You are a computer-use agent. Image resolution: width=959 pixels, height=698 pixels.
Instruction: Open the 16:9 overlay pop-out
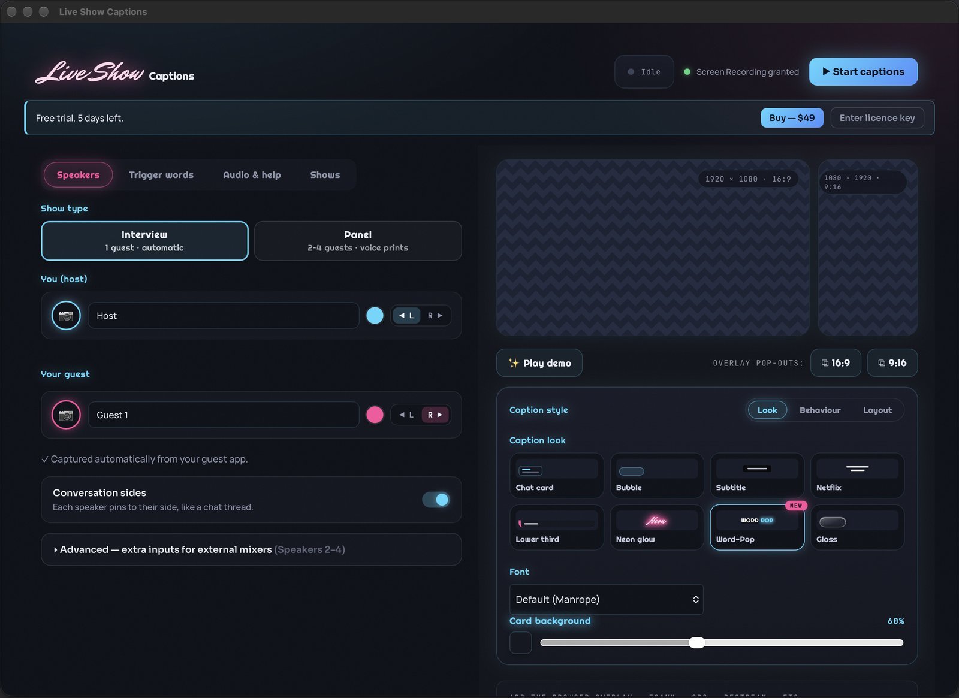(836, 363)
